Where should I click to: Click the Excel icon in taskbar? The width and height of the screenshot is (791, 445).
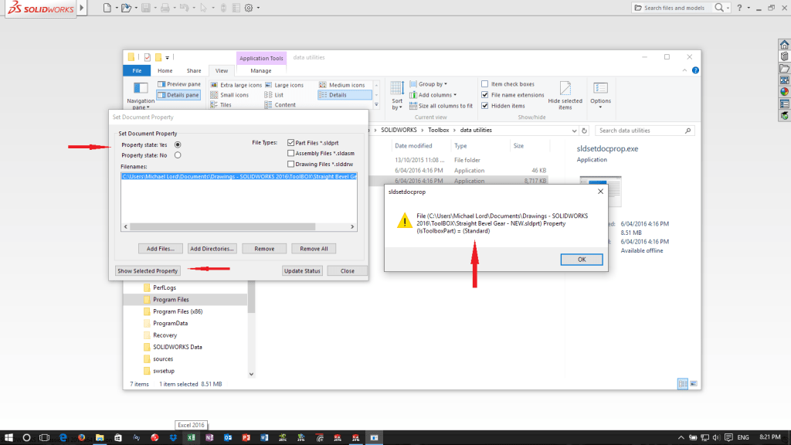pyautogui.click(x=190, y=437)
